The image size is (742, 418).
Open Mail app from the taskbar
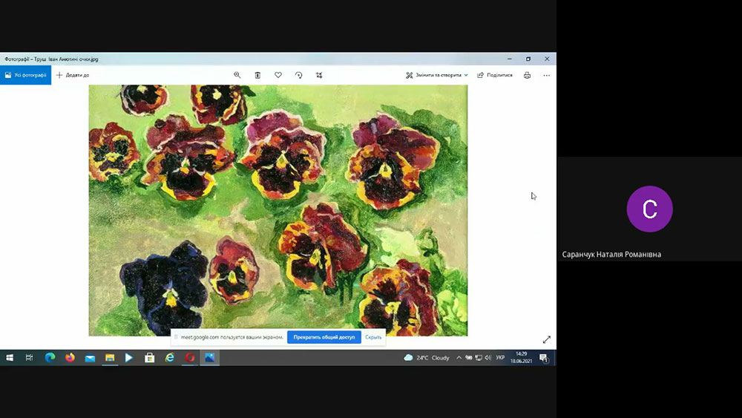point(90,357)
